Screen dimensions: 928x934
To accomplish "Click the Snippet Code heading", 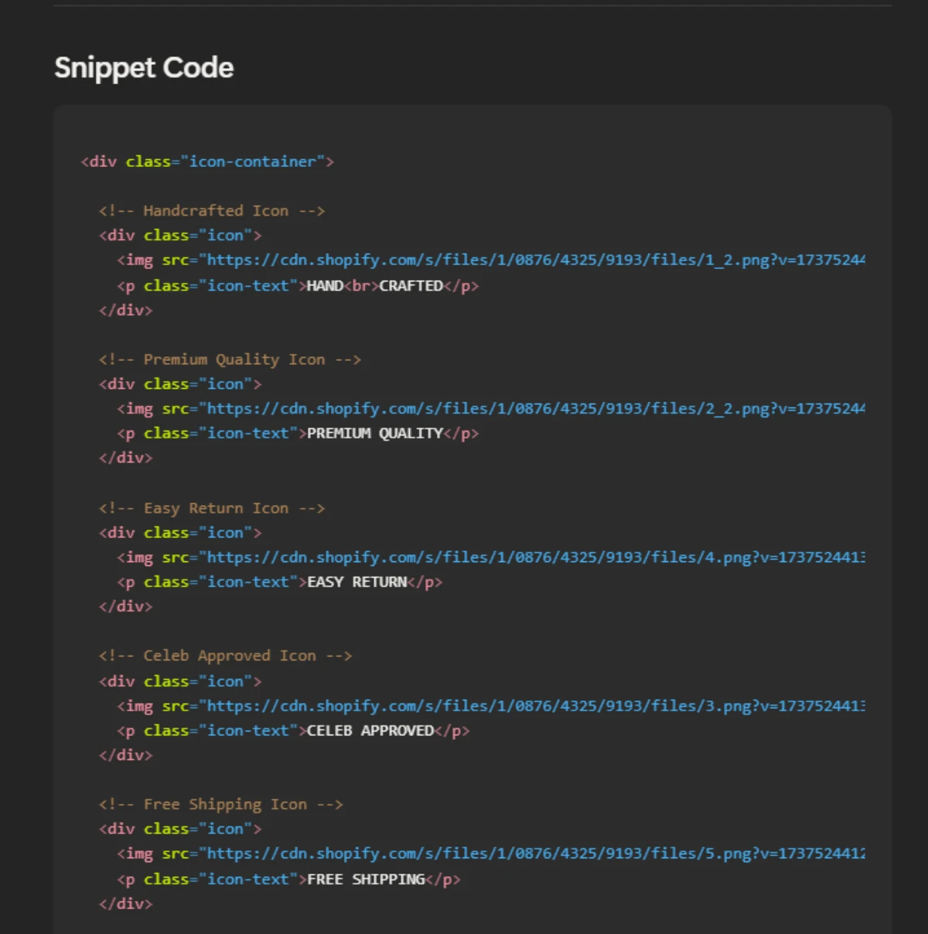I will tap(144, 68).
